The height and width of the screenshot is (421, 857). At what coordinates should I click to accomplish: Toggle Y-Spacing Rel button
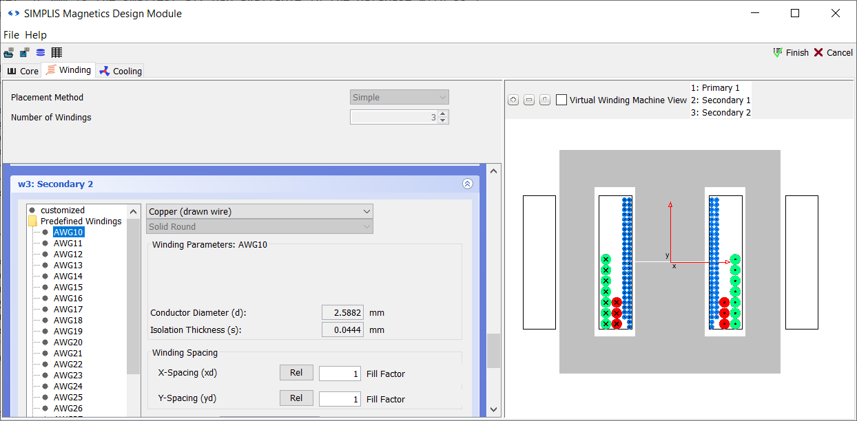tap(296, 398)
